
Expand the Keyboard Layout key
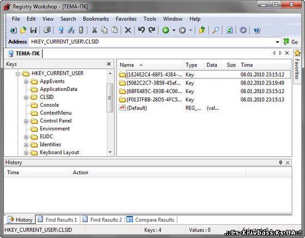(26, 153)
